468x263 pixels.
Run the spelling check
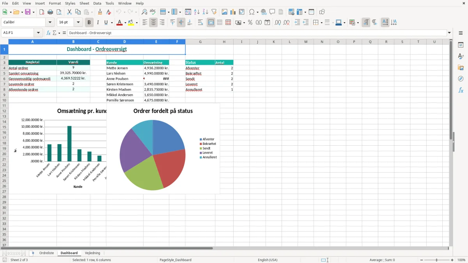pos(153,12)
